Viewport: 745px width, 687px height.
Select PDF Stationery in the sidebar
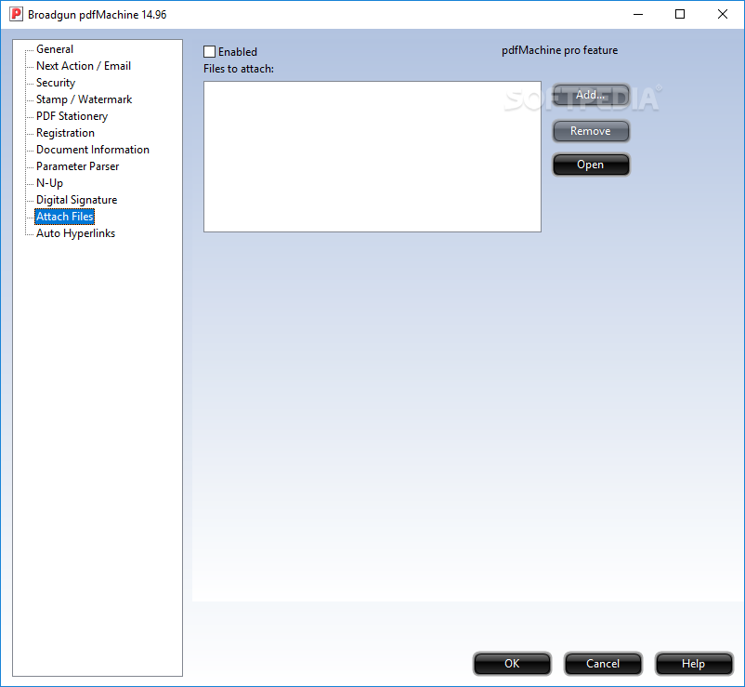click(x=72, y=116)
